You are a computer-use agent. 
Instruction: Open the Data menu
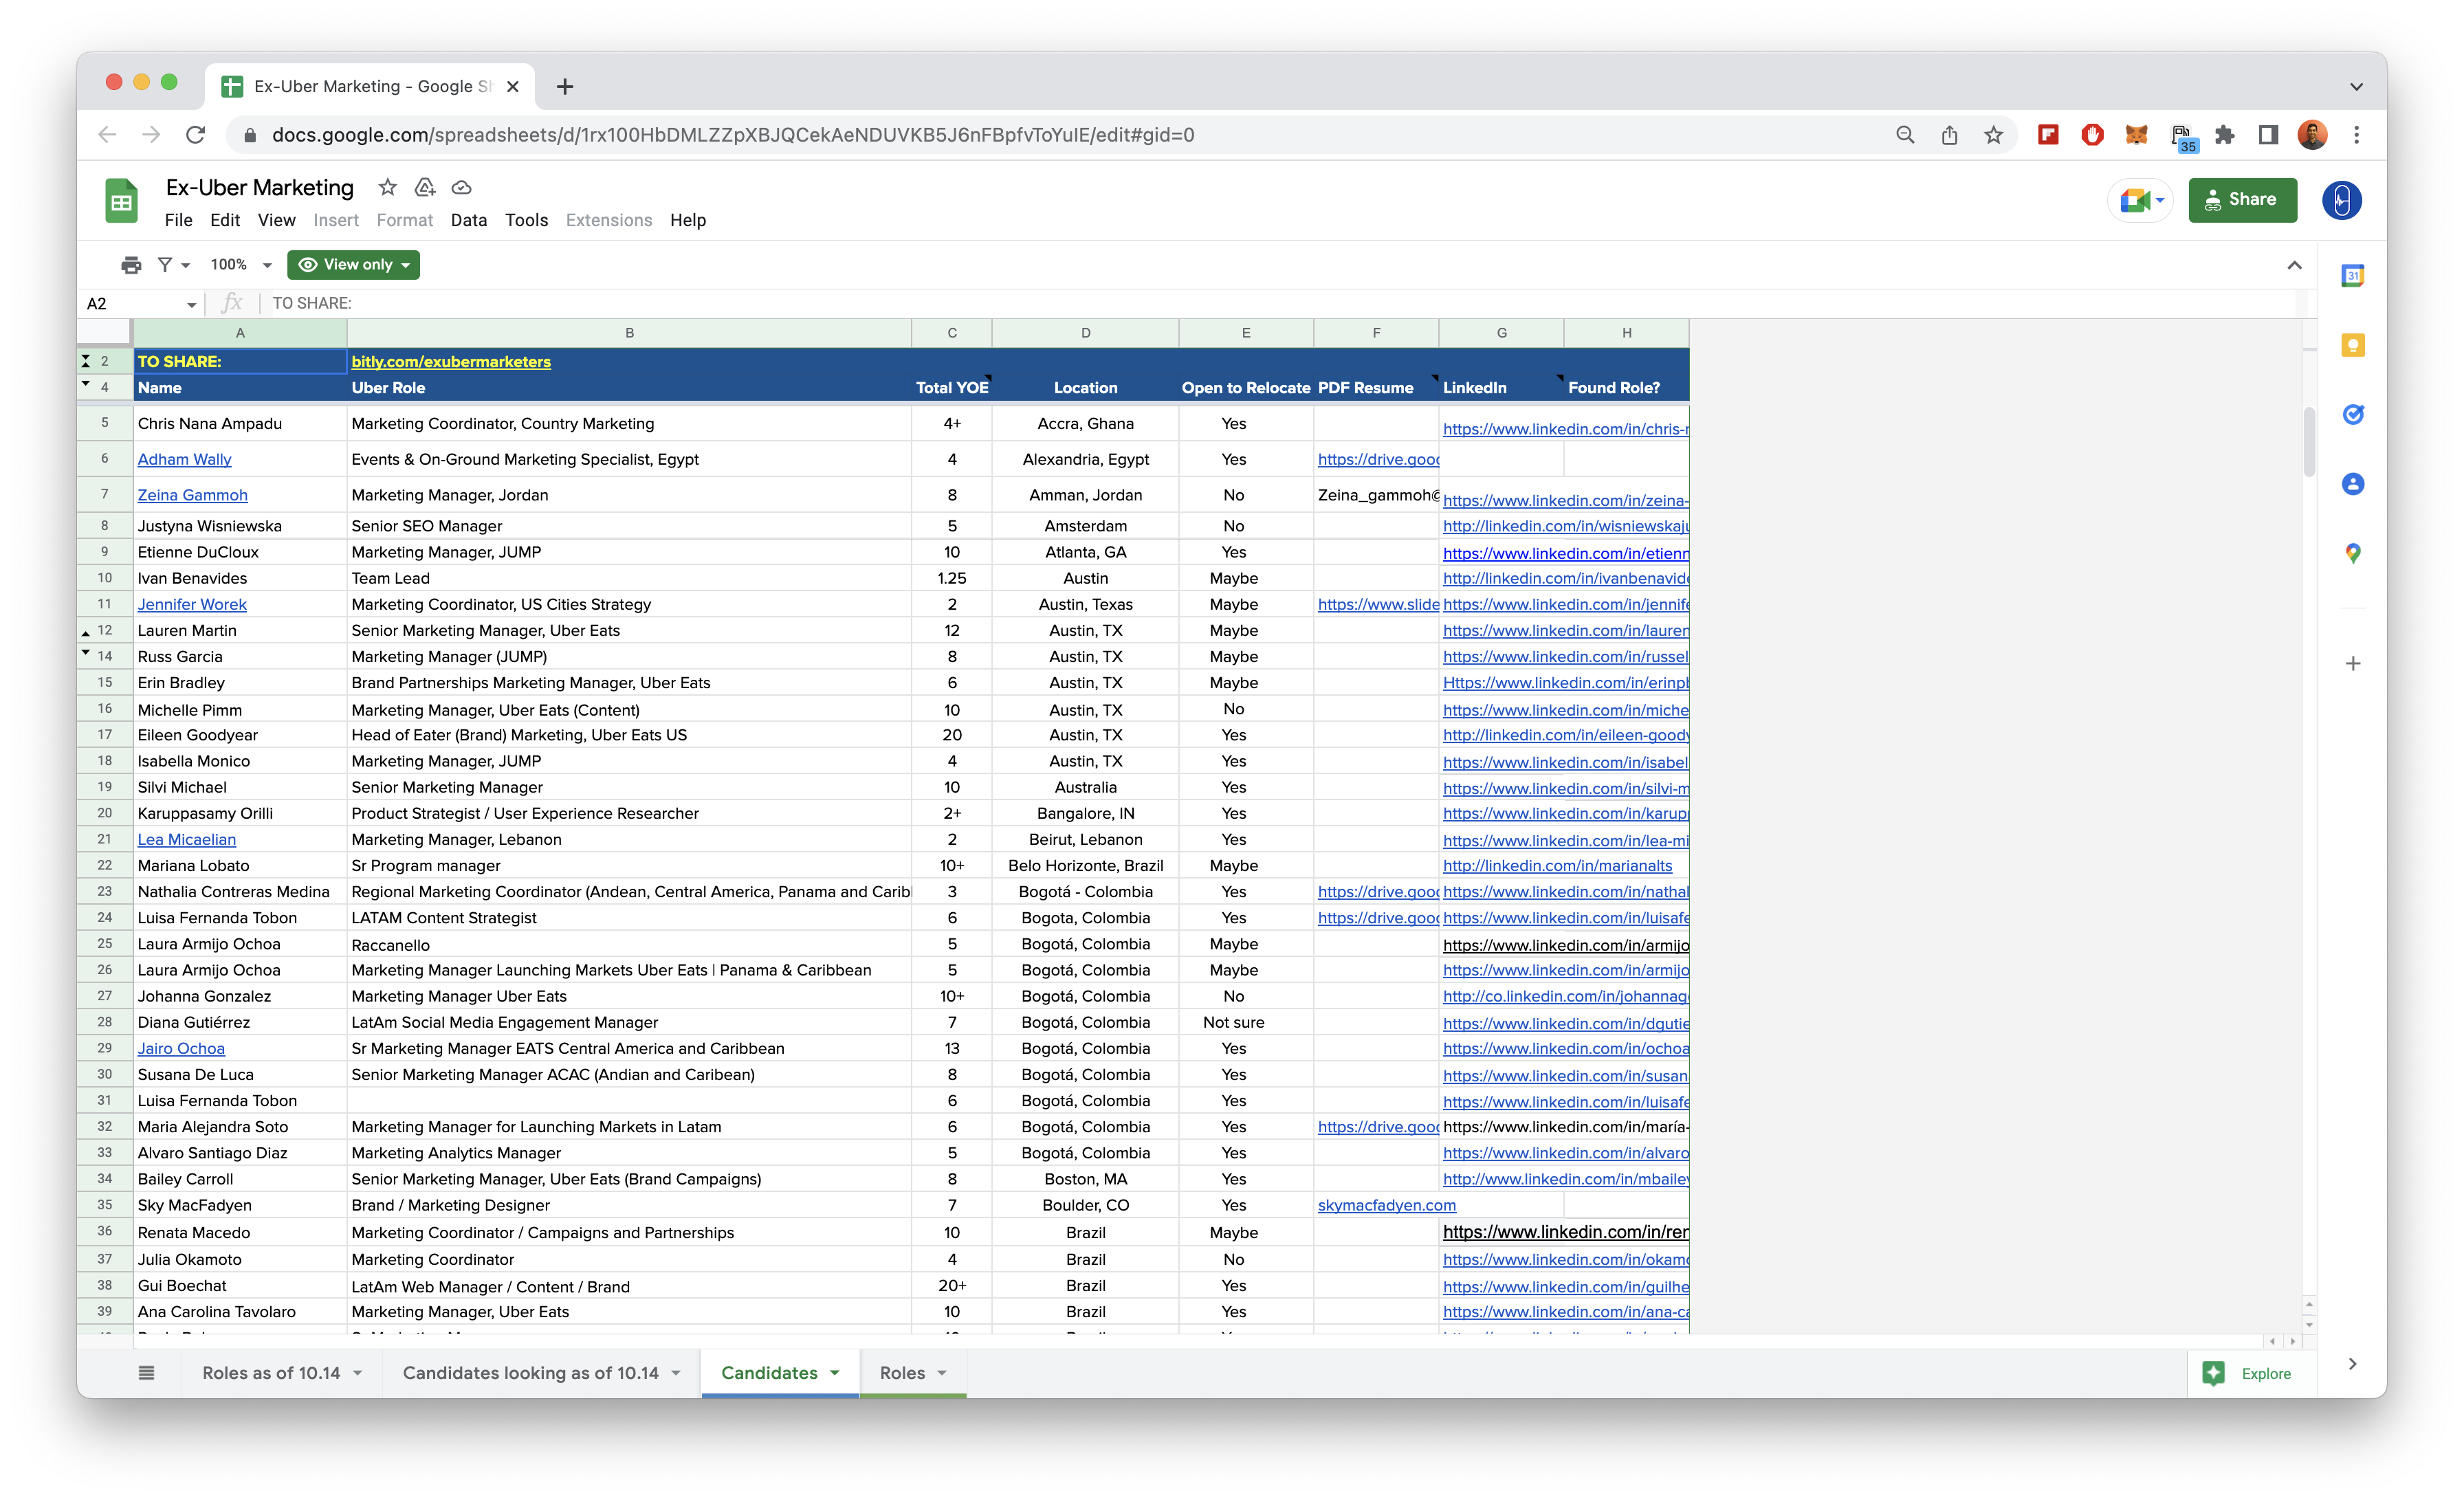coord(468,220)
